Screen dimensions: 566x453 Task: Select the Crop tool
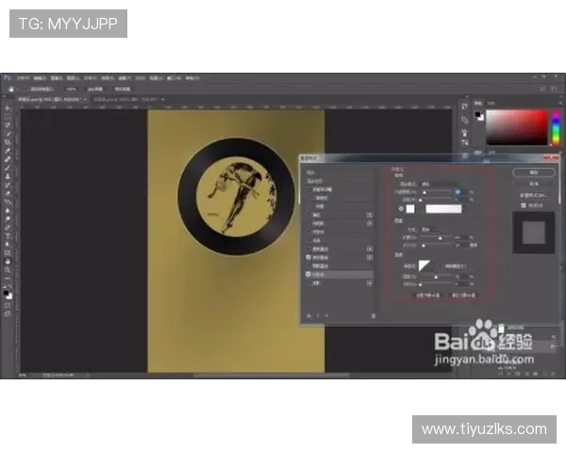click(x=8, y=143)
